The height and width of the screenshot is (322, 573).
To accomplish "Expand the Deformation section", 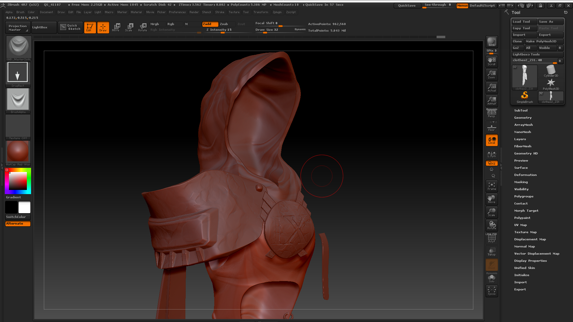I will (x=525, y=175).
